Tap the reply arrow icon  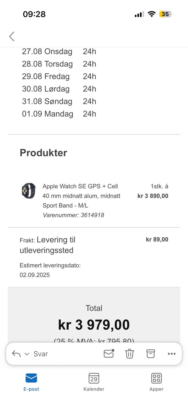16,354
